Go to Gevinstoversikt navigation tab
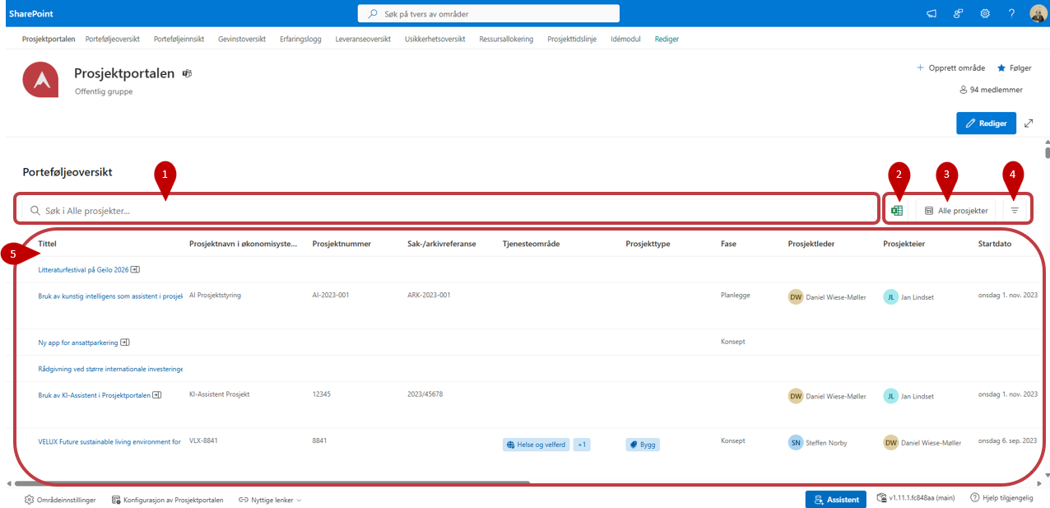Image resolution: width=1050 pixels, height=508 pixels. click(x=242, y=39)
